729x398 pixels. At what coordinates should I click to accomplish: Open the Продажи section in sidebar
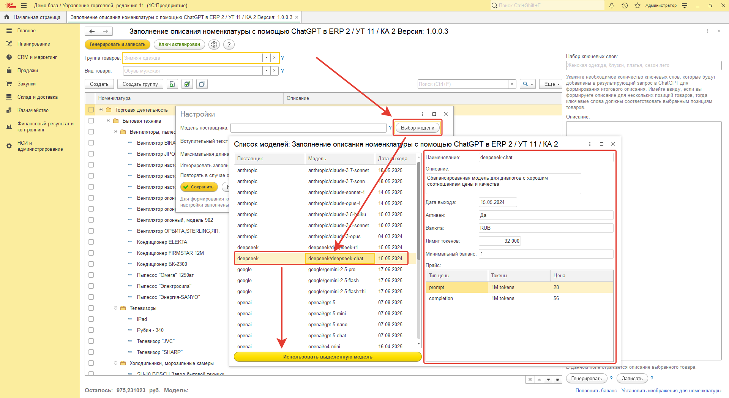pos(27,70)
